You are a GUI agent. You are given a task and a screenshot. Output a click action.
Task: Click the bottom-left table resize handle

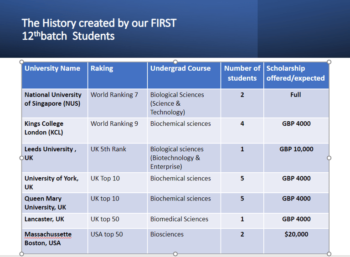point(22,254)
